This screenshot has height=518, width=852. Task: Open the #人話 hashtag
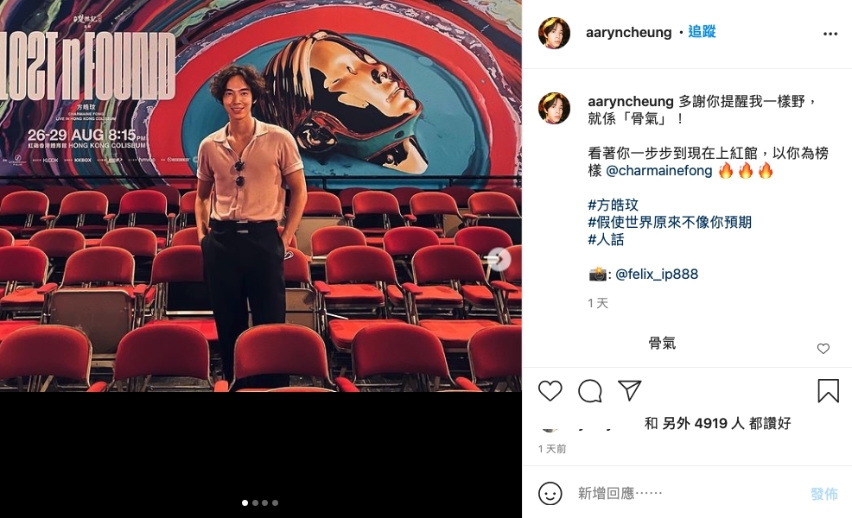tap(606, 239)
